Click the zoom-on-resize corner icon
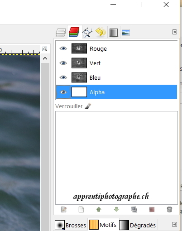182x231 pixels. pos(45,49)
